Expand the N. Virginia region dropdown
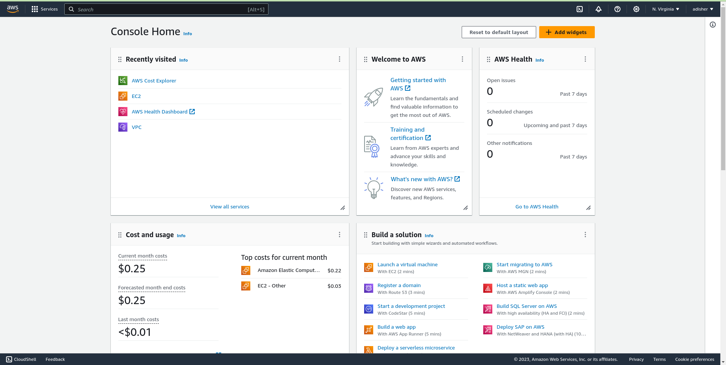Viewport: 726px width, 365px height. tap(665, 9)
